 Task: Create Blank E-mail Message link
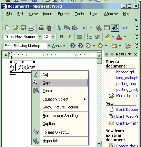pos(127,123)
